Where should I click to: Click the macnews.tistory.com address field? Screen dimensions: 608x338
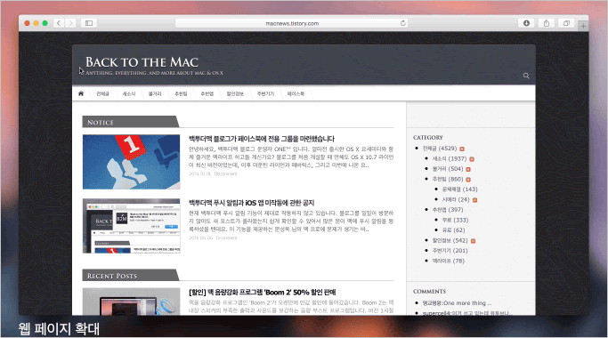[292, 23]
